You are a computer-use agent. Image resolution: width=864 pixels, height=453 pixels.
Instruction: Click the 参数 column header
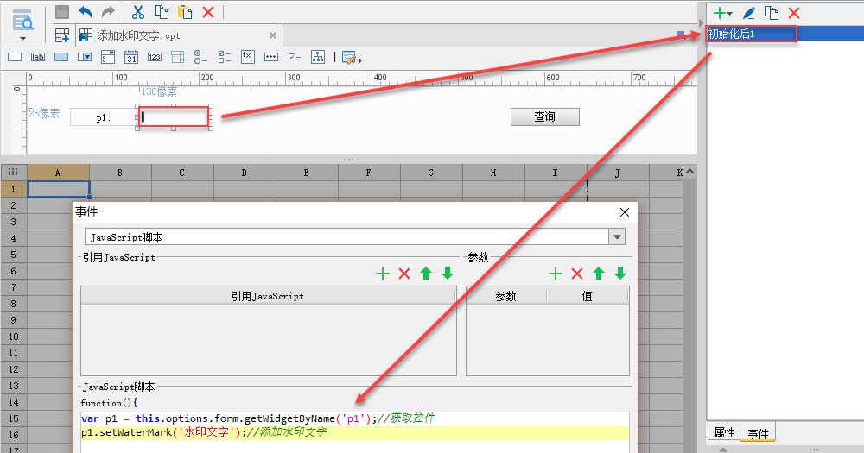(505, 296)
